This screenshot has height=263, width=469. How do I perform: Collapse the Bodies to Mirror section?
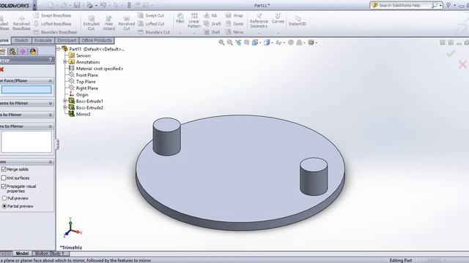[x=51, y=126]
